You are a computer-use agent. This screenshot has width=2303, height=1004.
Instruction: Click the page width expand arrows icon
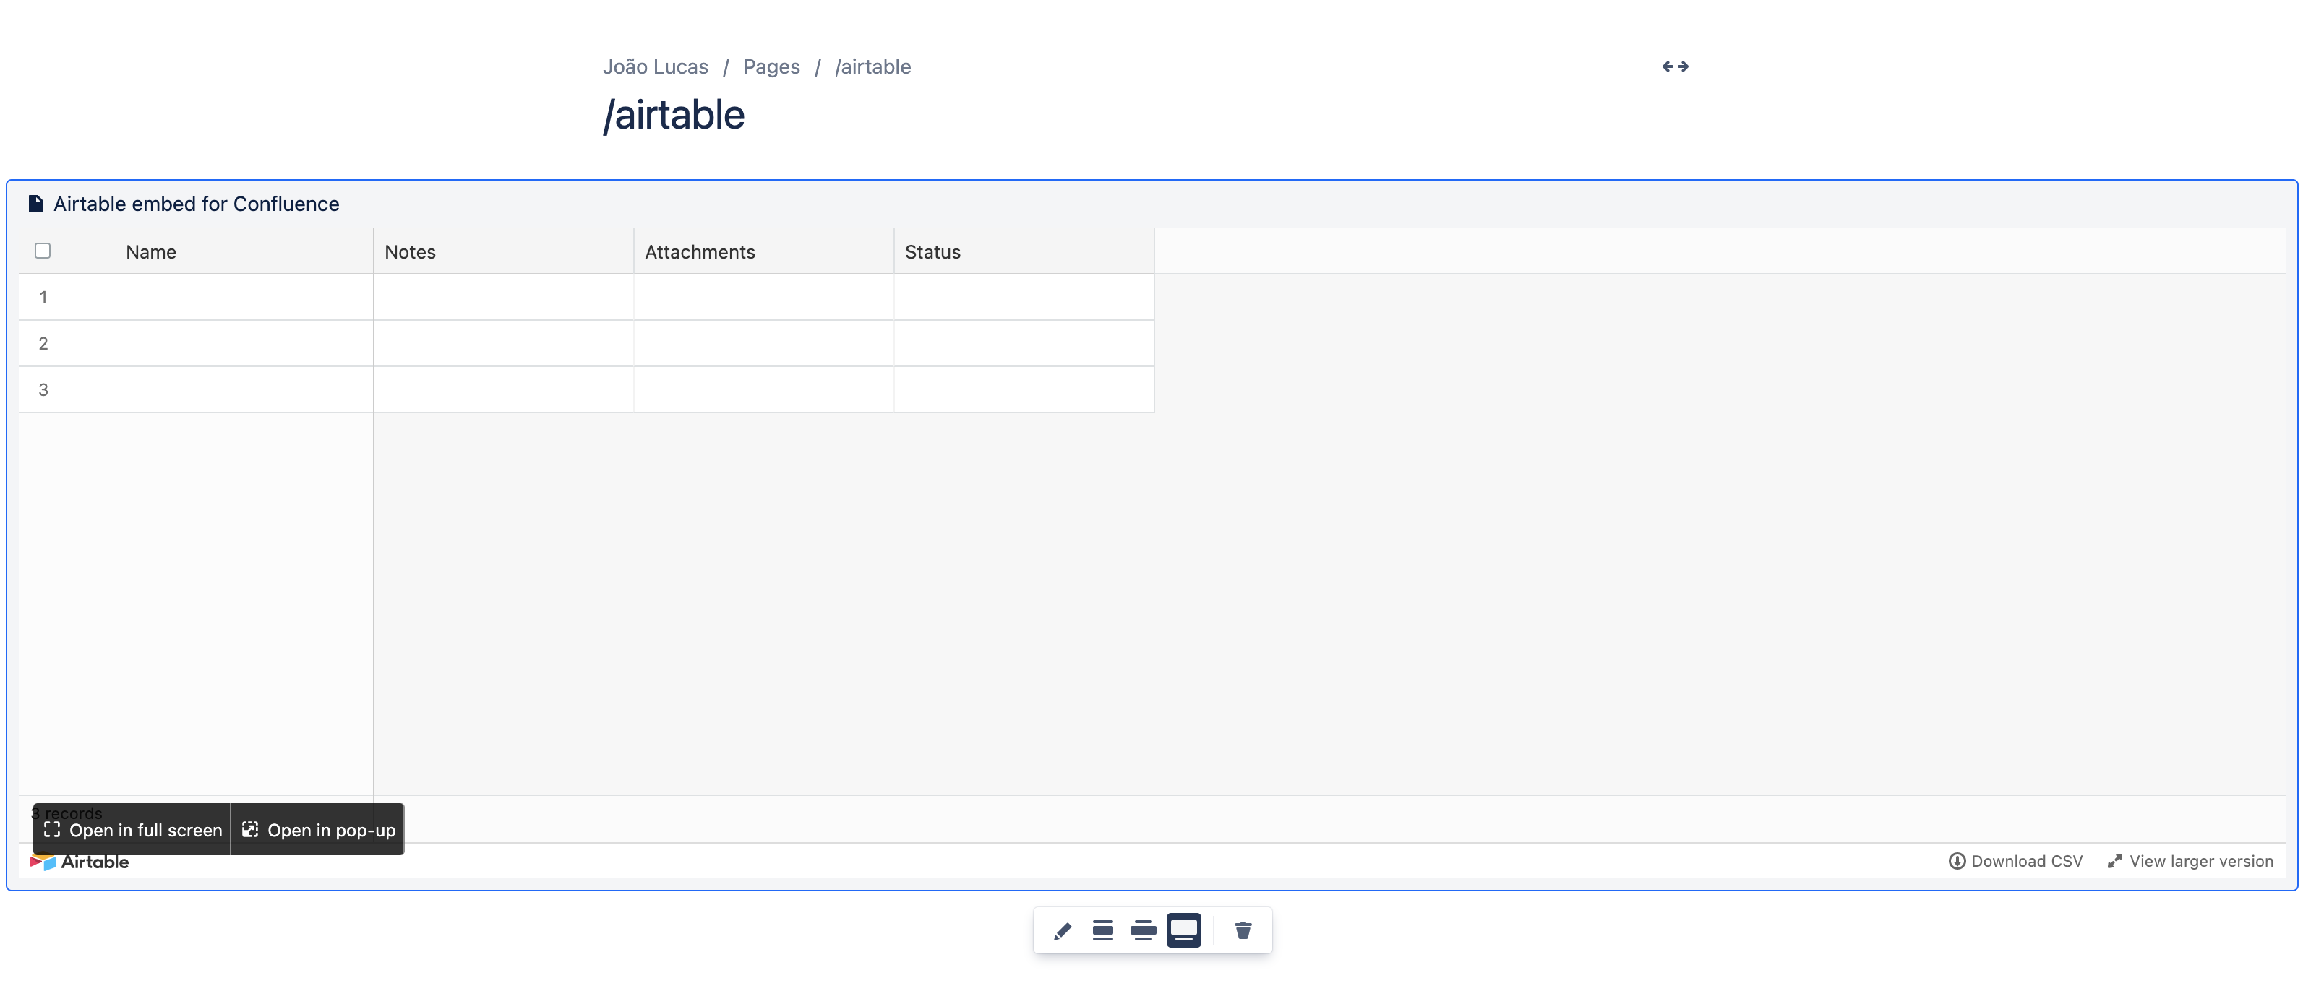click(1675, 66)
